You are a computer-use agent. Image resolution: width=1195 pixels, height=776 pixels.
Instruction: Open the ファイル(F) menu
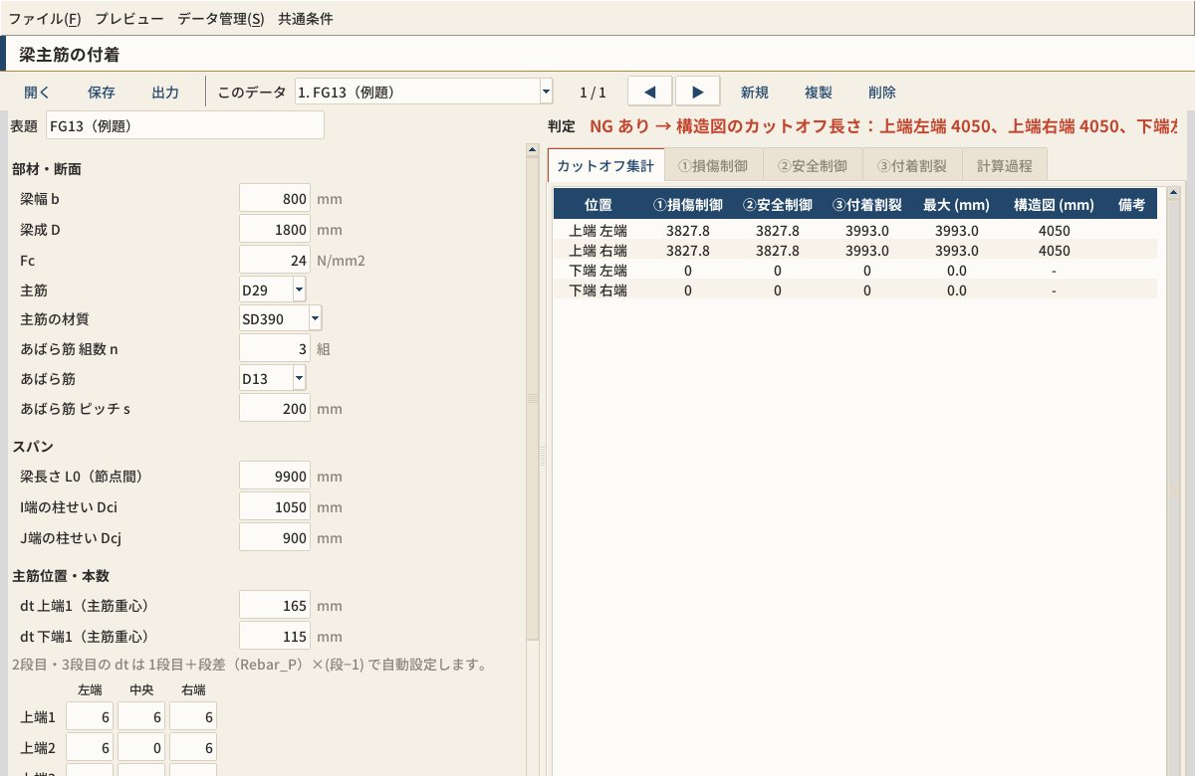(45, 18)
